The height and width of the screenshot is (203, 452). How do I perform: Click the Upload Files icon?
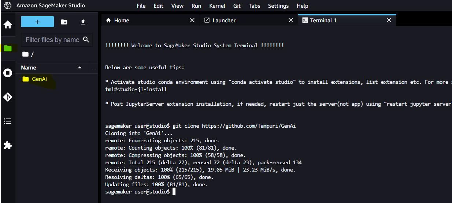coord(83,22)
